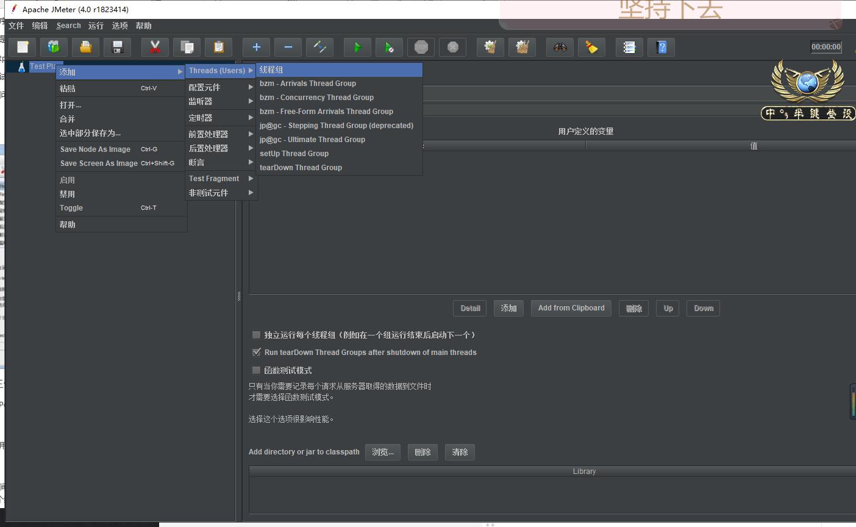This screenshot has width=856, height=527.
Task: Click the Shutdown test icon
Action: point(452,47)
